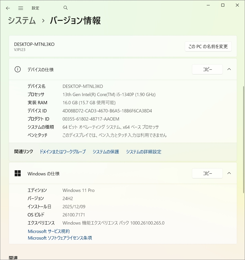Open Settings search
The image size is (245, 260).
[65, 8]
